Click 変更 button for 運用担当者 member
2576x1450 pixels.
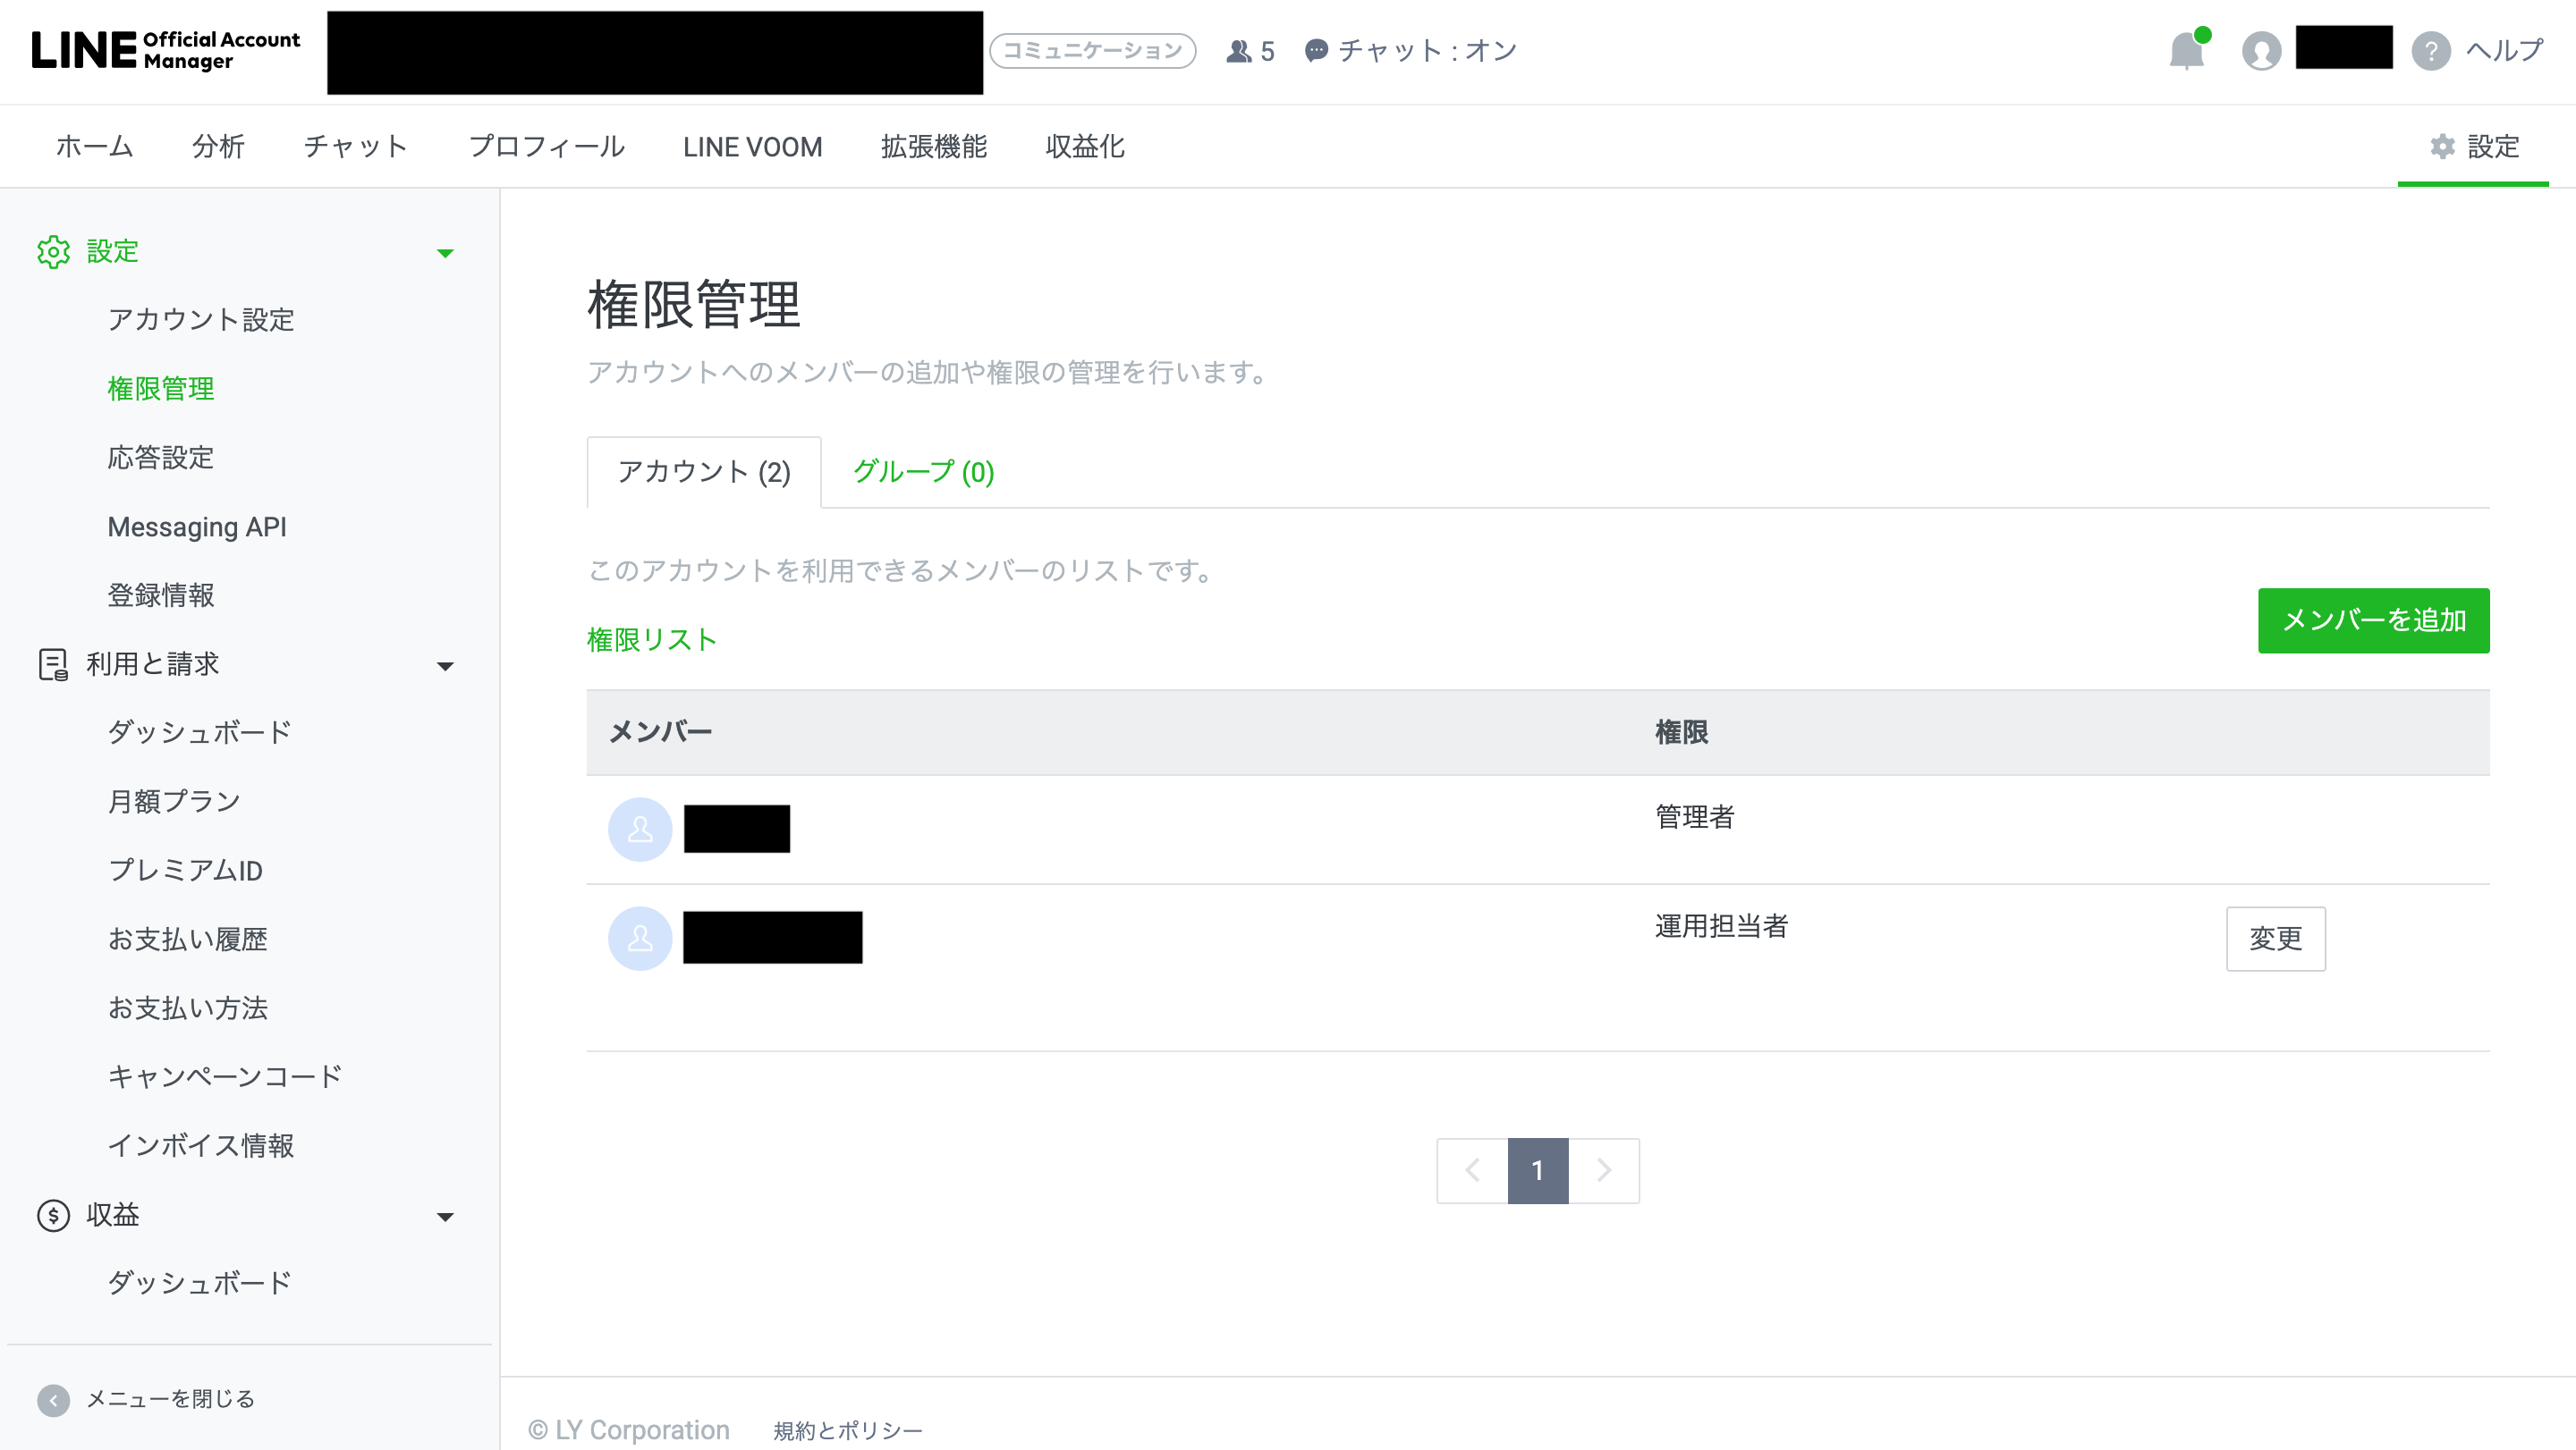point(2275,939)
